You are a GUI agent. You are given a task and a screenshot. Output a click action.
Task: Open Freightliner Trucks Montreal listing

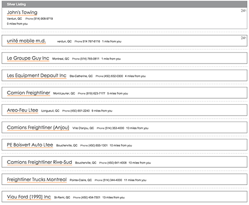pyautogui.click(x=37, y=180)
